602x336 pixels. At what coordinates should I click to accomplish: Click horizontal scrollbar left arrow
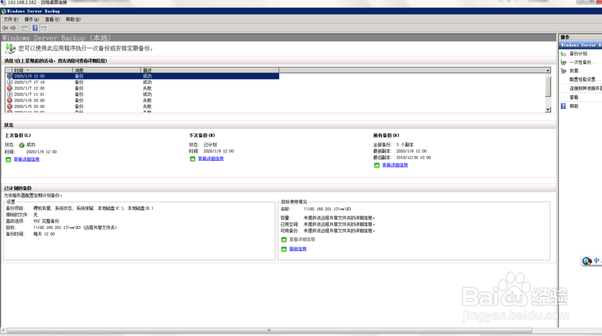coord(4,330)
